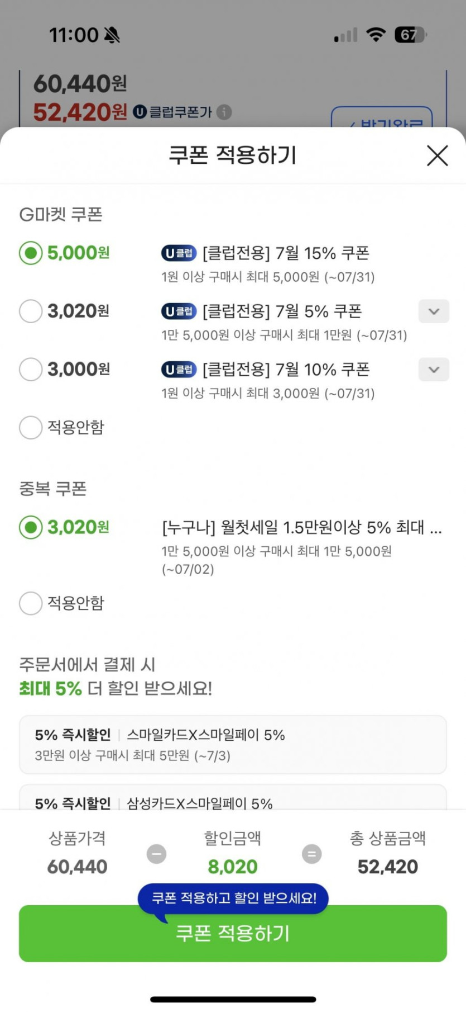
Task: Select the 3,020원 중복 쿠폰 radio
Action: [x=31, y=527]
